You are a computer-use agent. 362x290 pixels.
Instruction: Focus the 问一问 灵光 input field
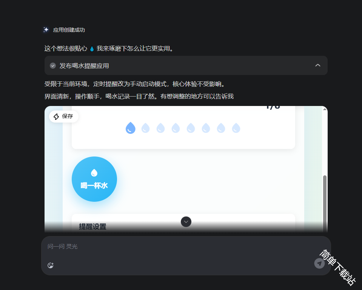(x=181, y=247)
